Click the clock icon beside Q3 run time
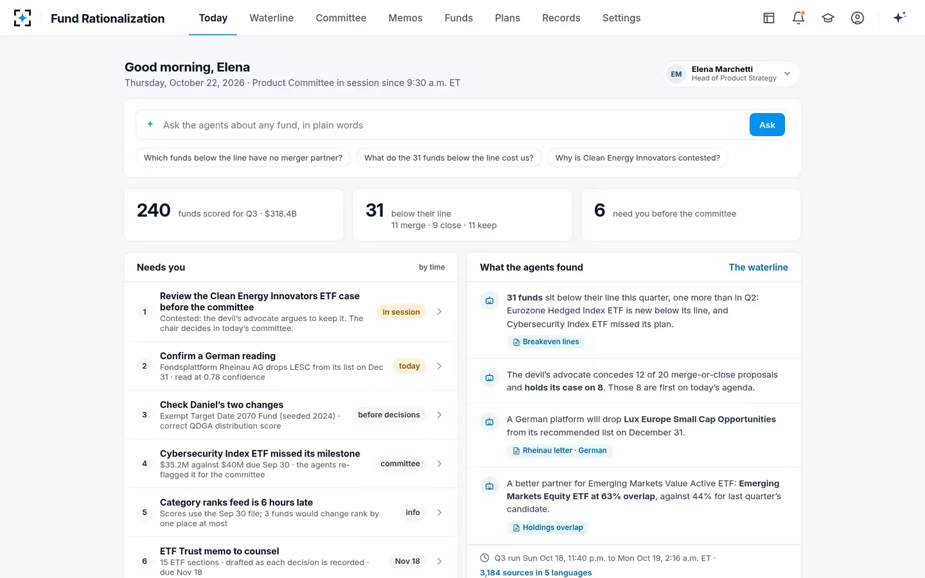 coord(485,558)
